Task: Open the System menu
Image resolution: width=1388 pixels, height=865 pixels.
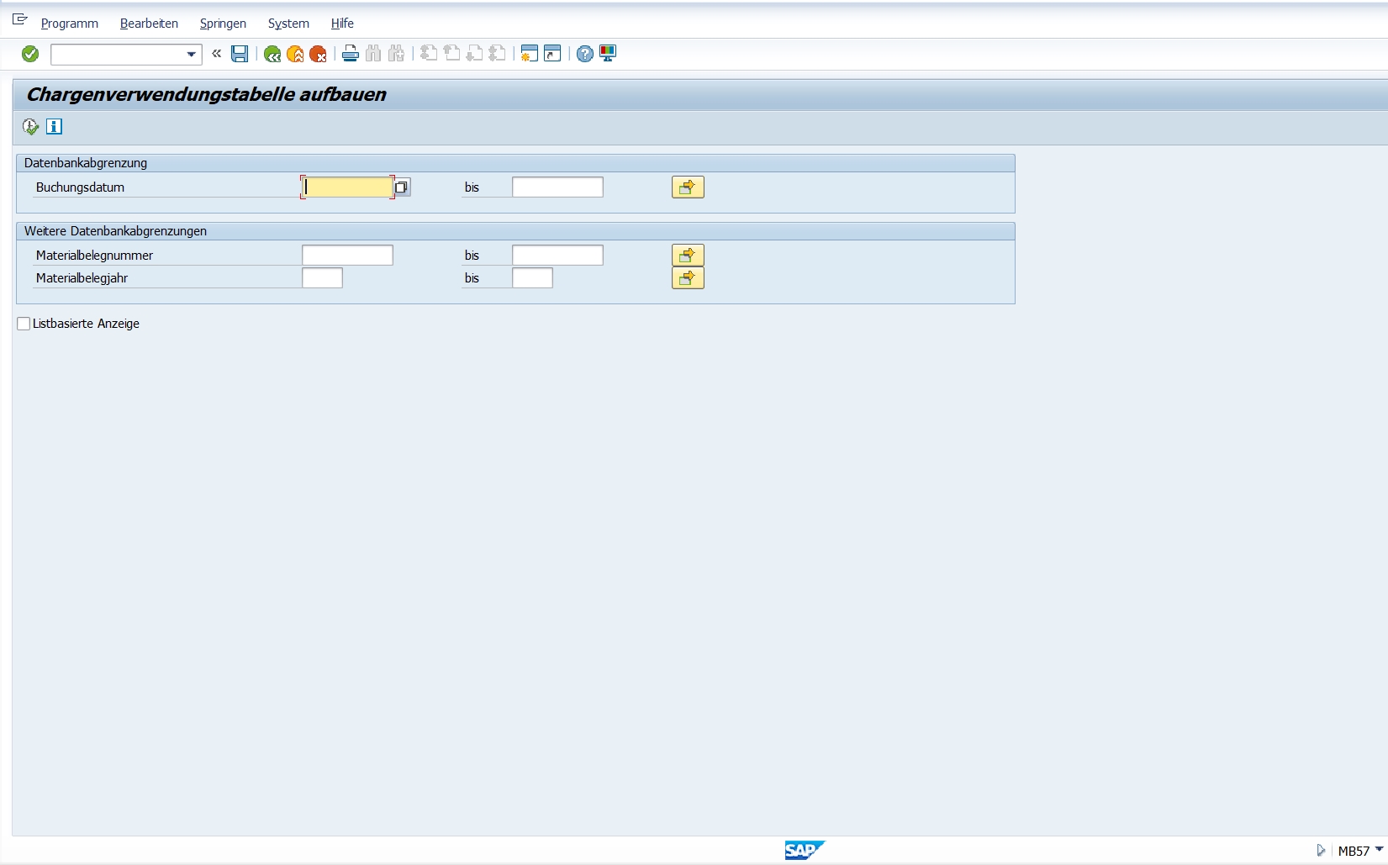Action: point(288,24)
